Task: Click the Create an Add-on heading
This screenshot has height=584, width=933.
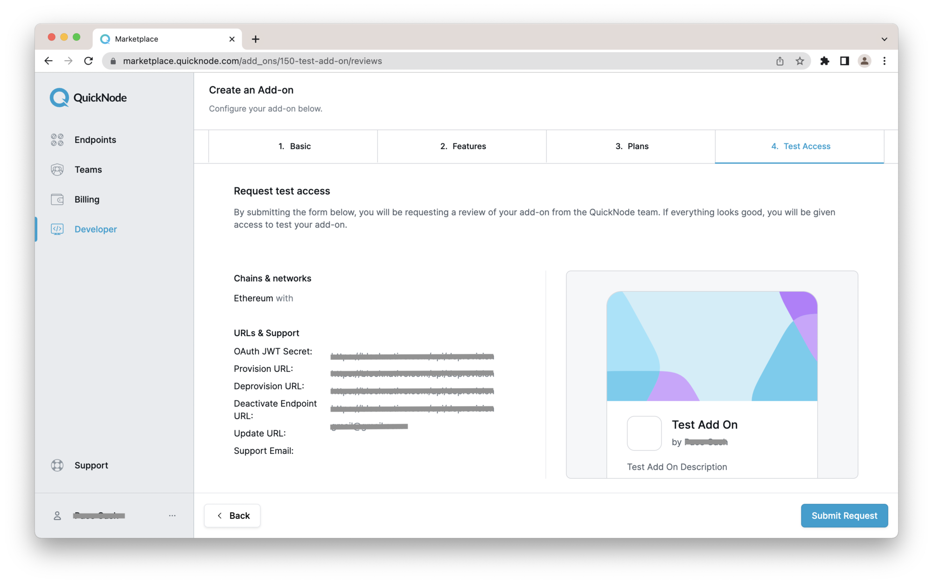Action: 251,90
